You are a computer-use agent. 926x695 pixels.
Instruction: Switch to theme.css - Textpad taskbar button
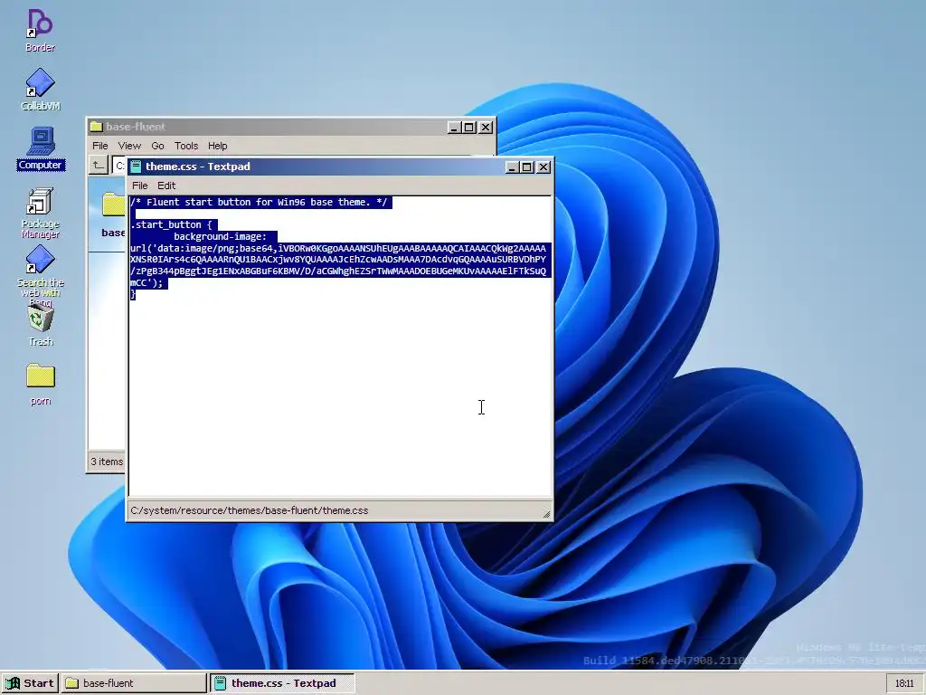click(x=282, y=683)
